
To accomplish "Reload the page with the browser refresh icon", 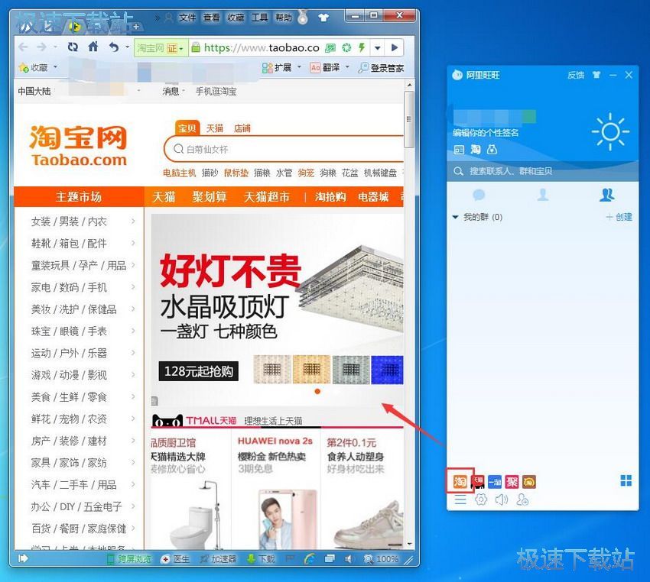I will (73, 47).
